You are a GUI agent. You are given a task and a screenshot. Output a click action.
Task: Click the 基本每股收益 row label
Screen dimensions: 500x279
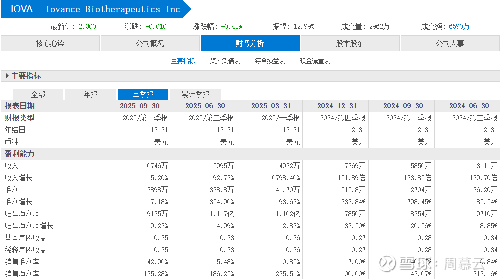(25, 238)
